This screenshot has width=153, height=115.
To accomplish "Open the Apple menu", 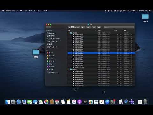I will pyautogui.click(x=3, y=11).
